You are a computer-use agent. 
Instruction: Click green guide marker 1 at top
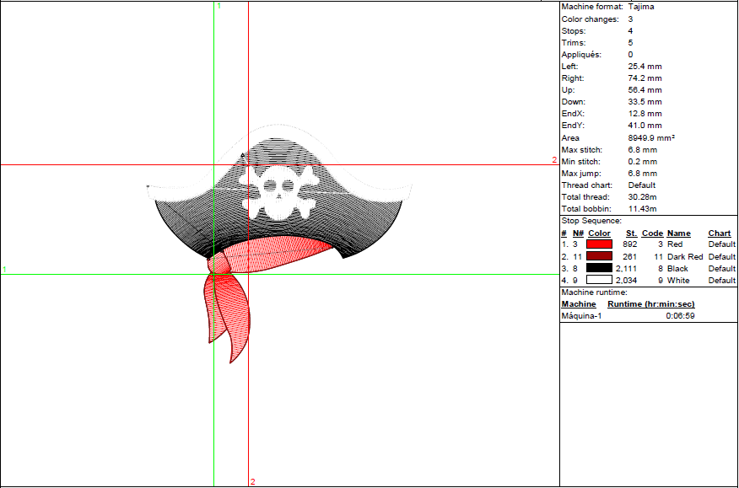[218, 6]
